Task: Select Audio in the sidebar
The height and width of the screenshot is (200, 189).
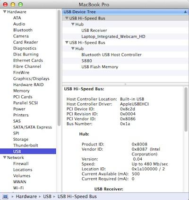Action: 19,24
